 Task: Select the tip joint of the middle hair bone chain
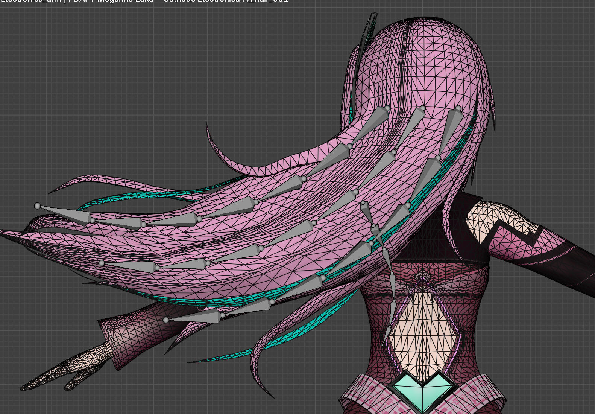click(x=102, y=263)
